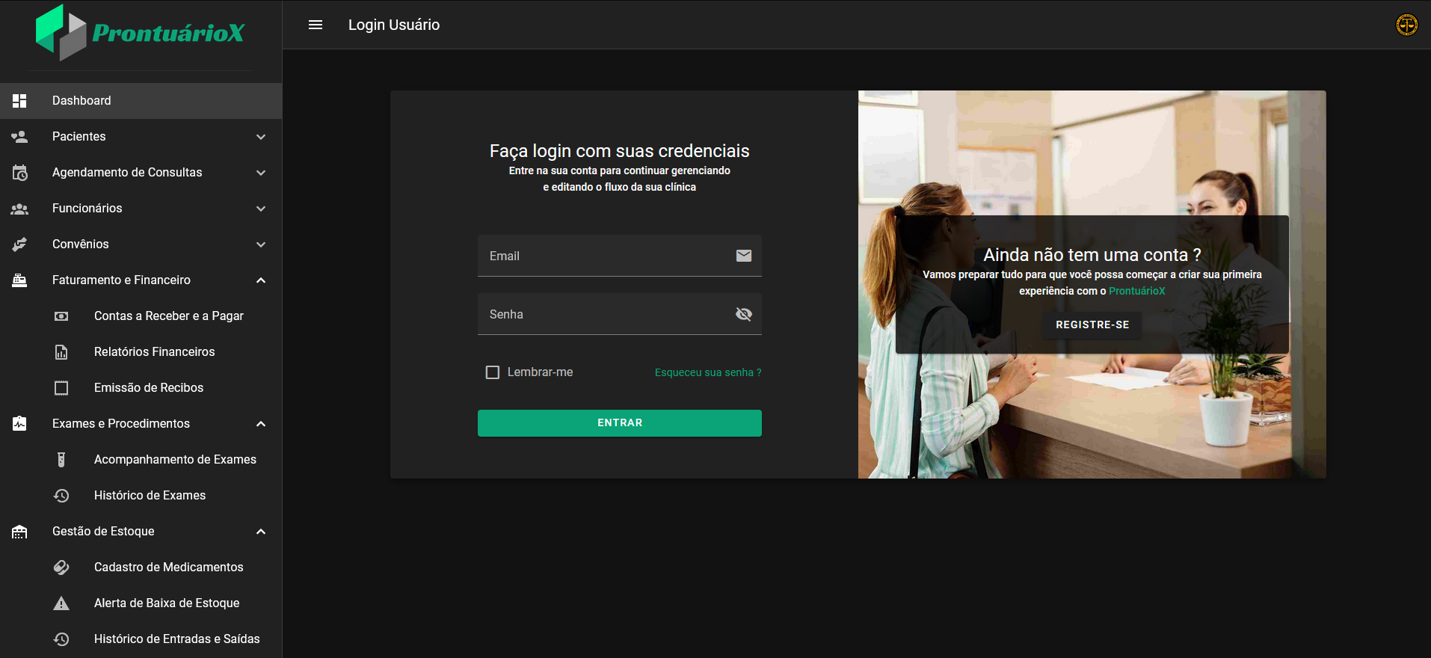1431x658 pixels.
Task: Click the Acompanhamento de Exames test tube icon
Action: pos(61,460)
